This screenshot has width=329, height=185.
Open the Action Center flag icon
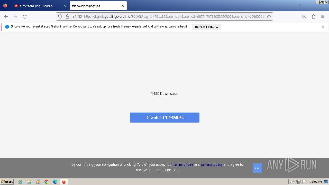click(x=305, y=182)
